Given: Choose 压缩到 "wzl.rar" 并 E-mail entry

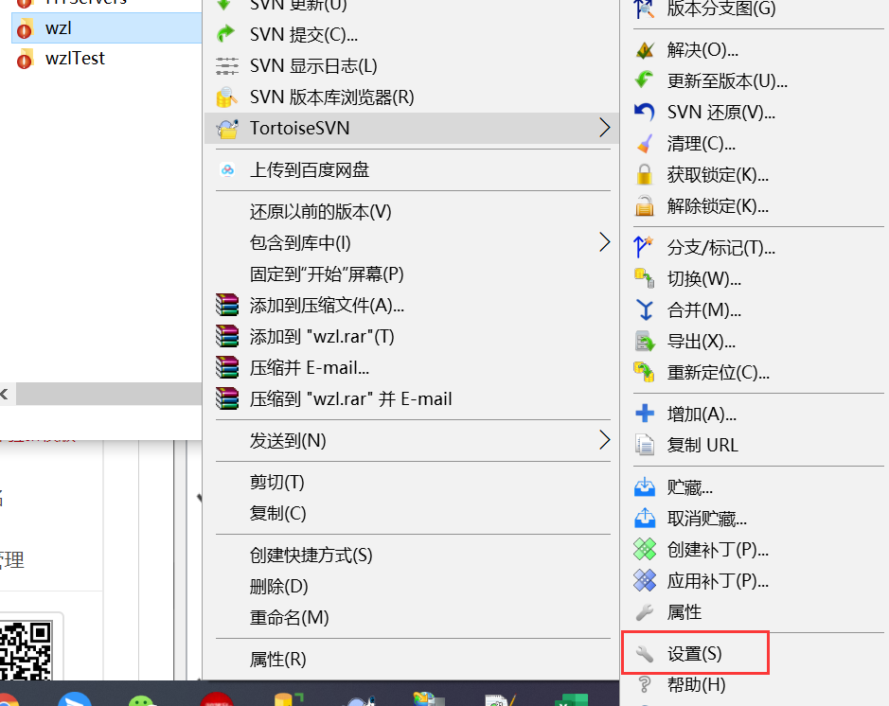Looking at the screenshot, I should point(412,398).
